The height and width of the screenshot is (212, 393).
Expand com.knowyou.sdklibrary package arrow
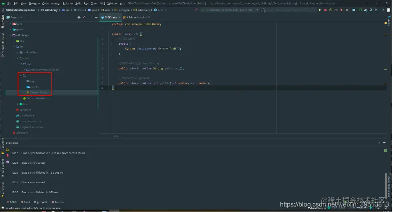click(x=24, y=69)
